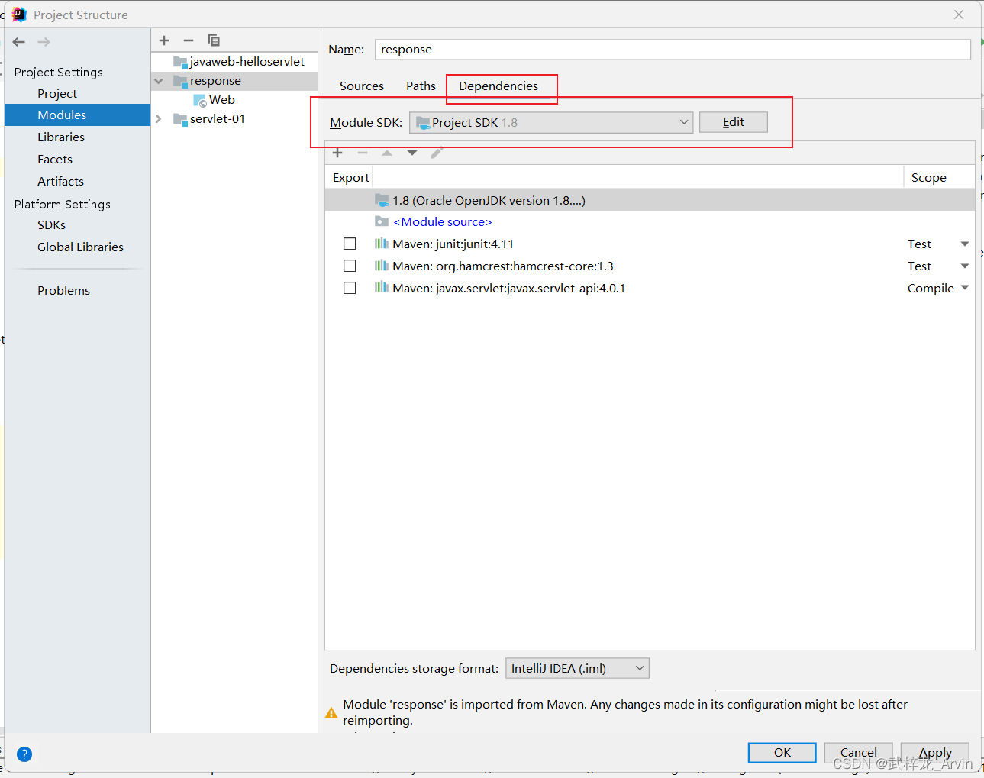Close the Project Structure dialog
Image resolution: width=984 pixels, height=778 pixels.
[959, 15]
